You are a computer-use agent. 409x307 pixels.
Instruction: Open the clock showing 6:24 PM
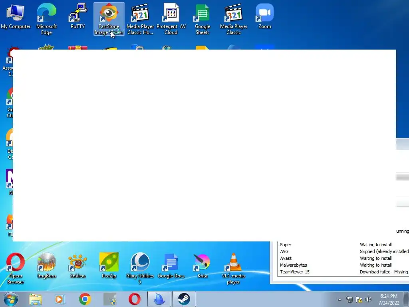coord(389,299)
